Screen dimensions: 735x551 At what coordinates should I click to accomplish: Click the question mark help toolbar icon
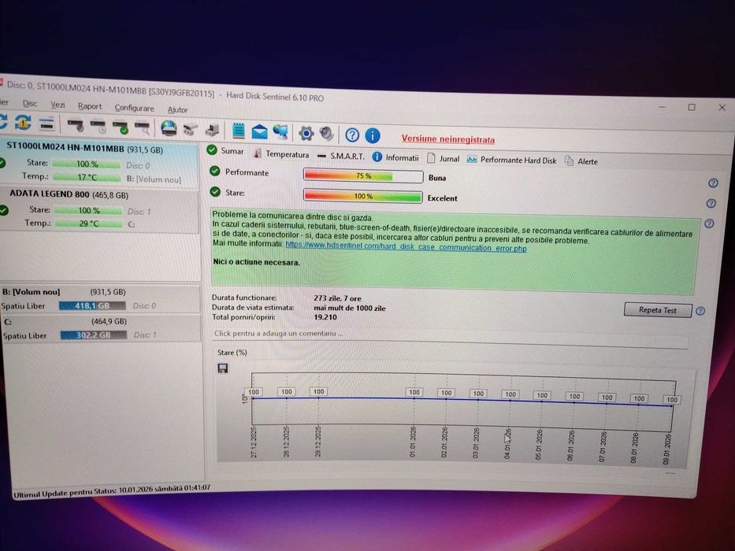[352, 135]
